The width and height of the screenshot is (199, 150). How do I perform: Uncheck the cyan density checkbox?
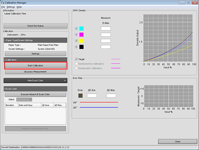pos(76,29)
